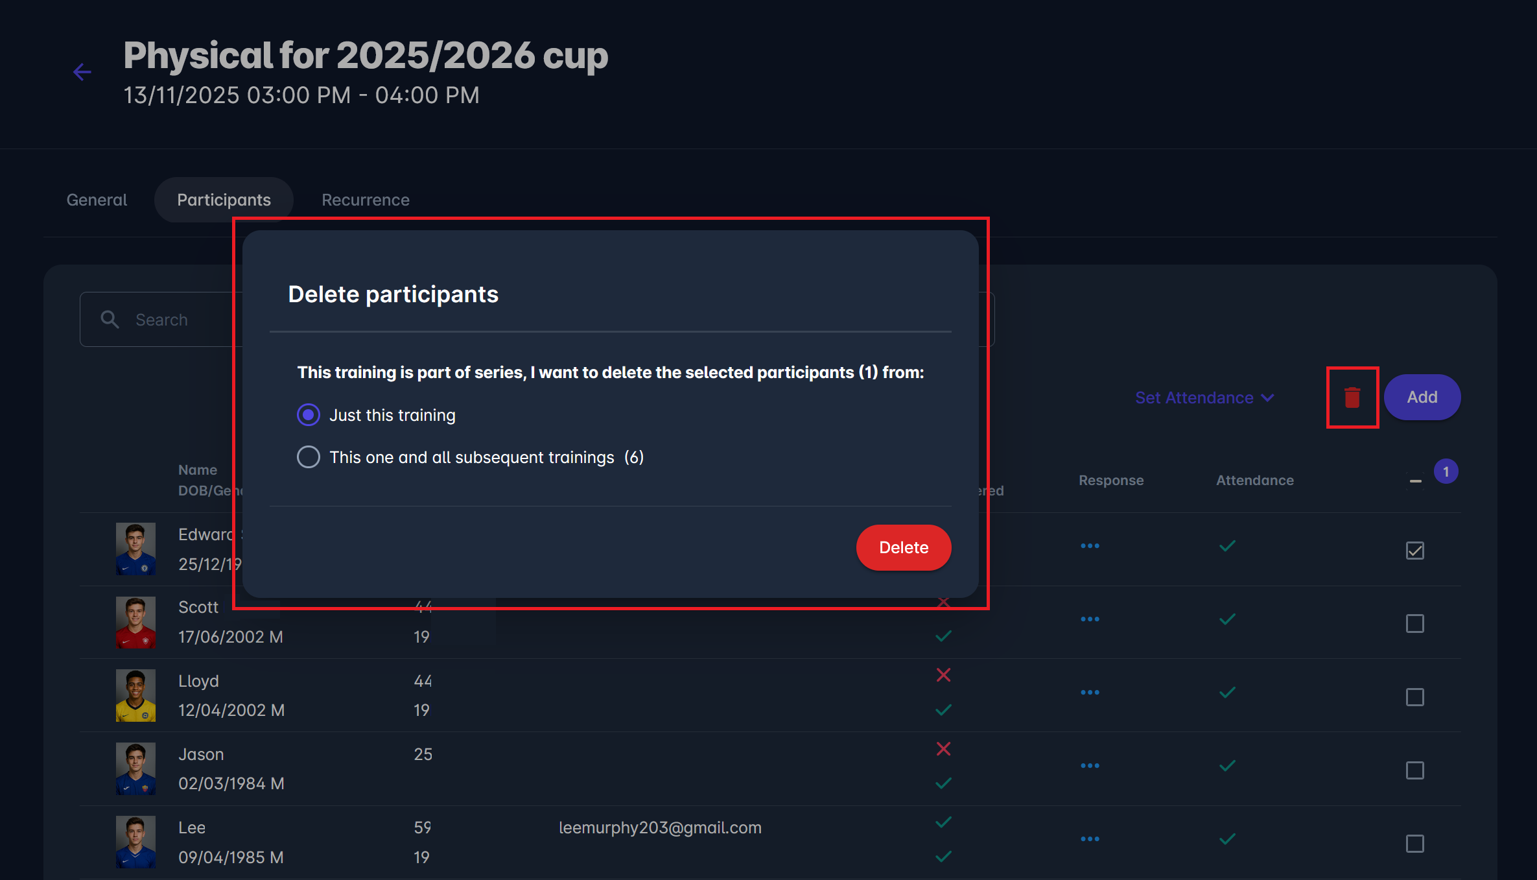The width and height of the screenshot is (1537, 880).
Task: Switch to the General tab
Action: click(x=97, y=200)
